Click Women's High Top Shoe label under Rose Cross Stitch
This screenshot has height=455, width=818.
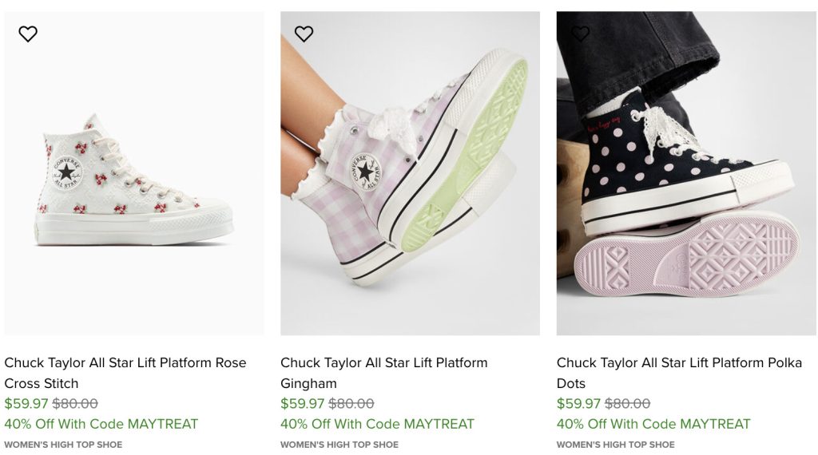click(63, 445)
